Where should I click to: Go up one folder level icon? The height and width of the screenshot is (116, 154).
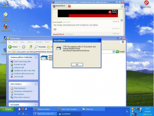tap(31, 47)
